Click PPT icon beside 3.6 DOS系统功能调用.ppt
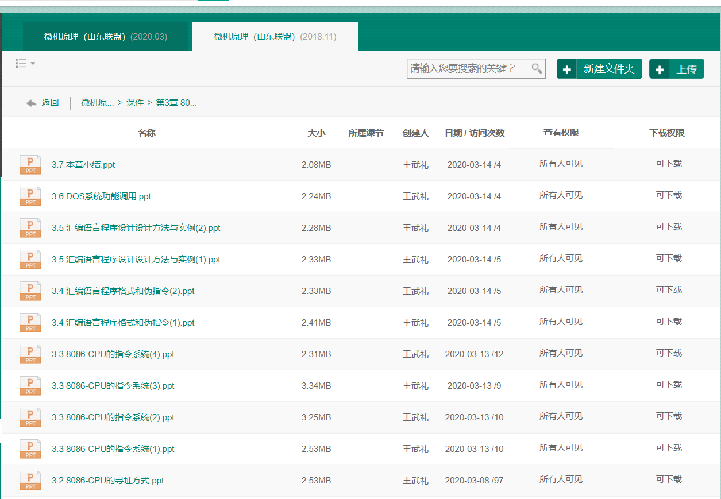Viewport: 721px width, 499px height. [30, 196]
